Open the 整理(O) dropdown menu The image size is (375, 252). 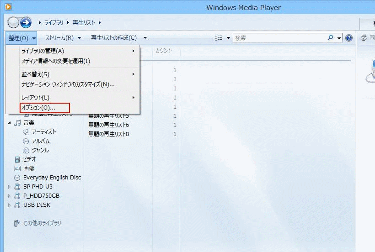coord(21,38)
